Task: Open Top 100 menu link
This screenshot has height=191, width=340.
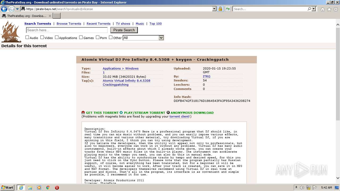Action: tap(156, 24)
